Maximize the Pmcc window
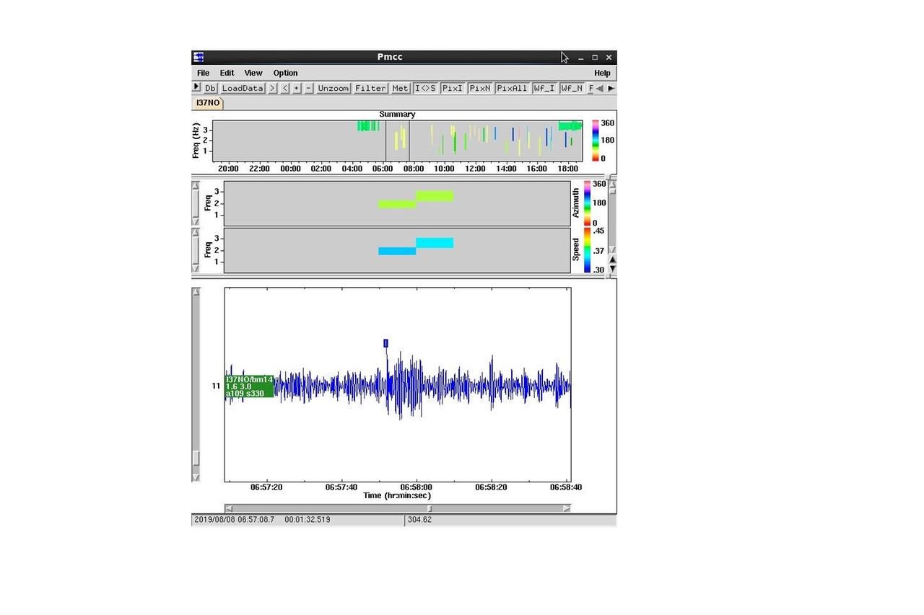 595,57
